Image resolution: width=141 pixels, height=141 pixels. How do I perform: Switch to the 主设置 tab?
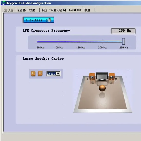[9, 10]
